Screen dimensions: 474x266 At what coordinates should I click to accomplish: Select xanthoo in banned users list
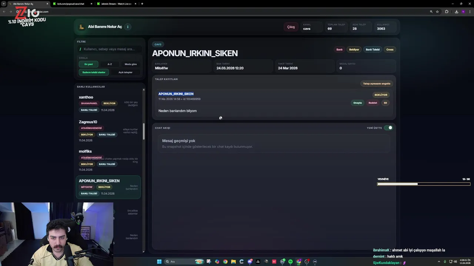tap(108, 104)
